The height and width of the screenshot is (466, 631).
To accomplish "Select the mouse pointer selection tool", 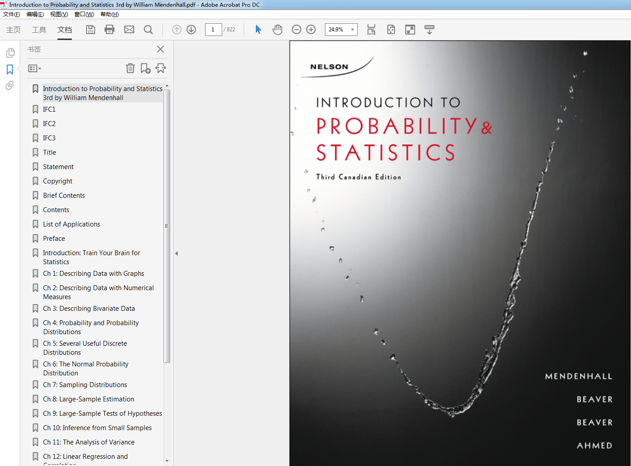I will [258, 29].
